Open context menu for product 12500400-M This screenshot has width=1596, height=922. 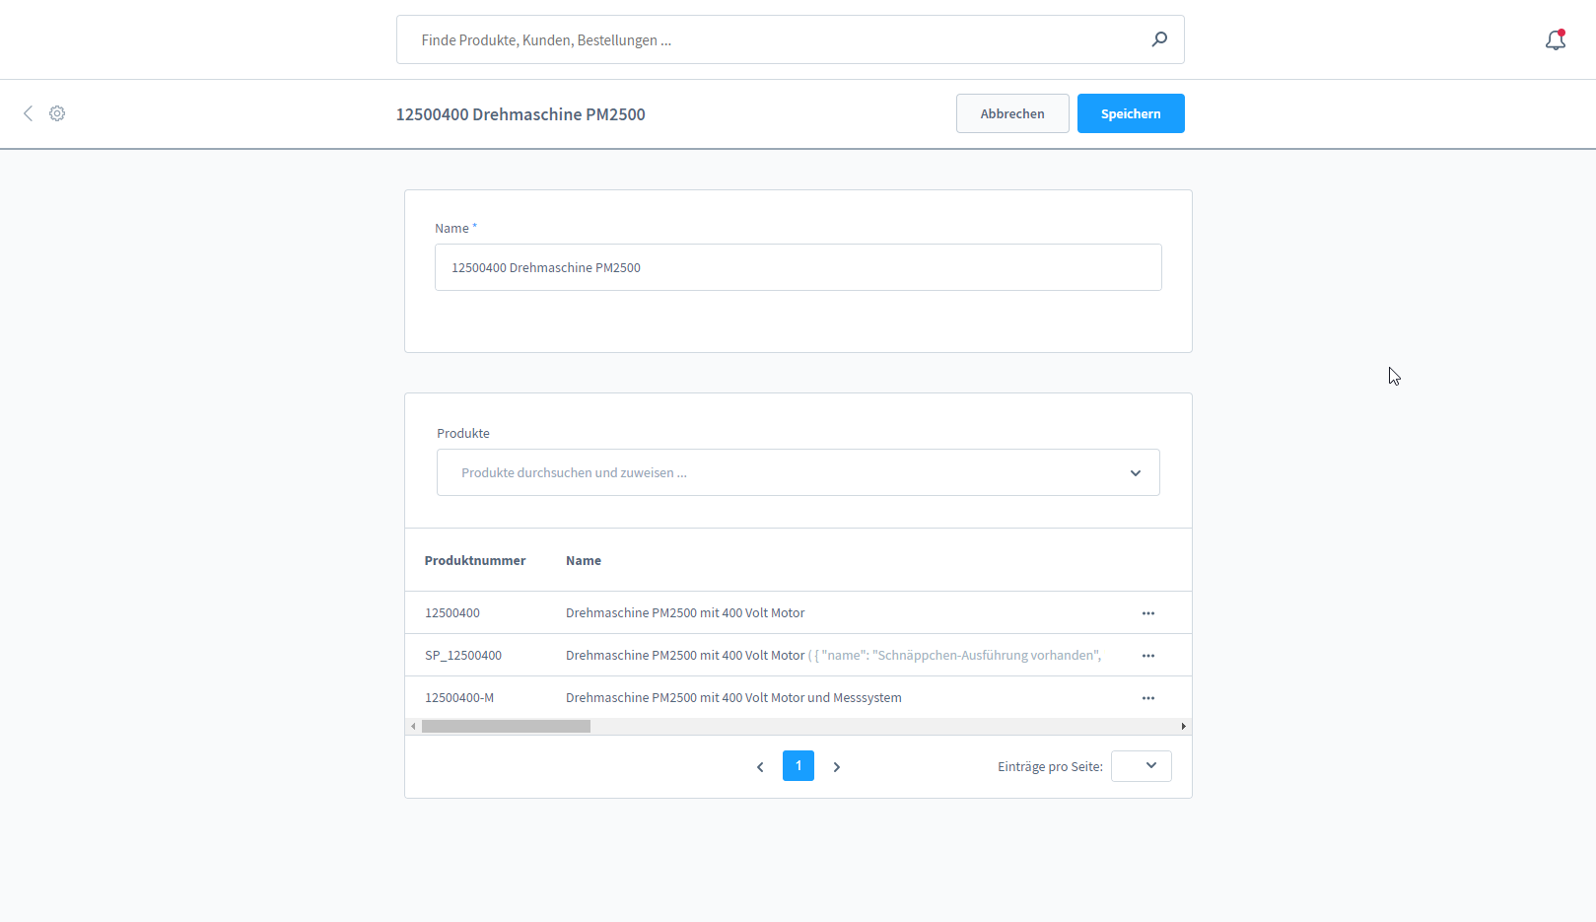pyautogui.click(x=1148, y=698)
